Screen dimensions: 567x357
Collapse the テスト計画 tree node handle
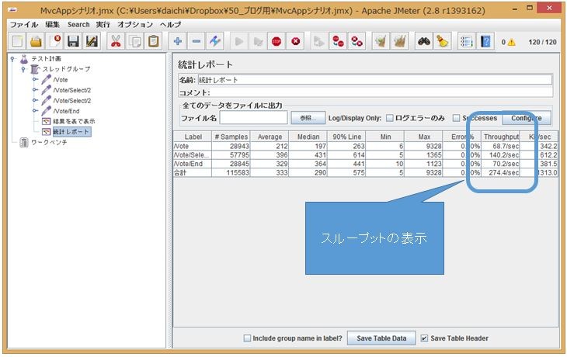click(x=13, y=58)
